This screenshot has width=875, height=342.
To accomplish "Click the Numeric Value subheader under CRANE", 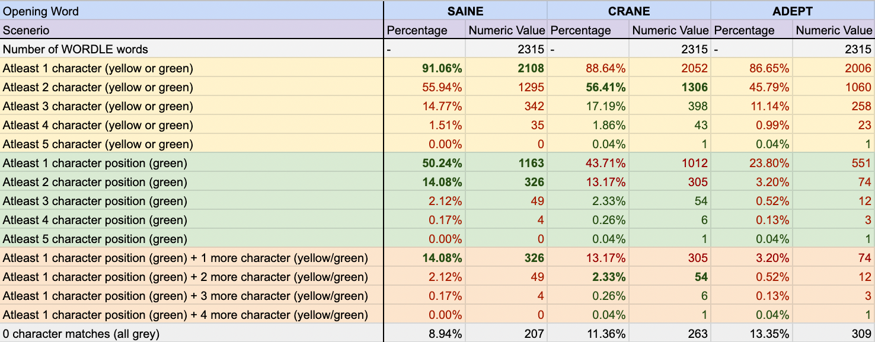I will (670, 30).
